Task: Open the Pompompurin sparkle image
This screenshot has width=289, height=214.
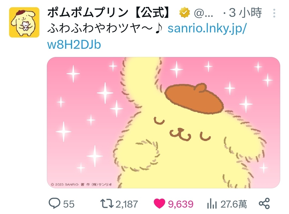Action: point(163,123)
